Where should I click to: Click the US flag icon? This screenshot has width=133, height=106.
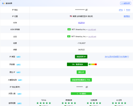click(x=71, y=16)
